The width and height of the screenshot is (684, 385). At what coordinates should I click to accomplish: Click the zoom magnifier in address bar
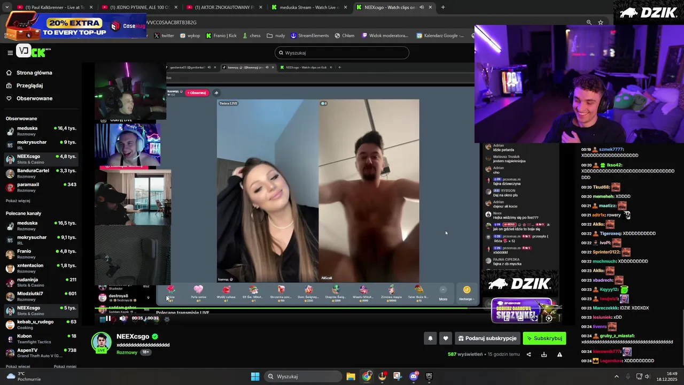pos(589,22)
